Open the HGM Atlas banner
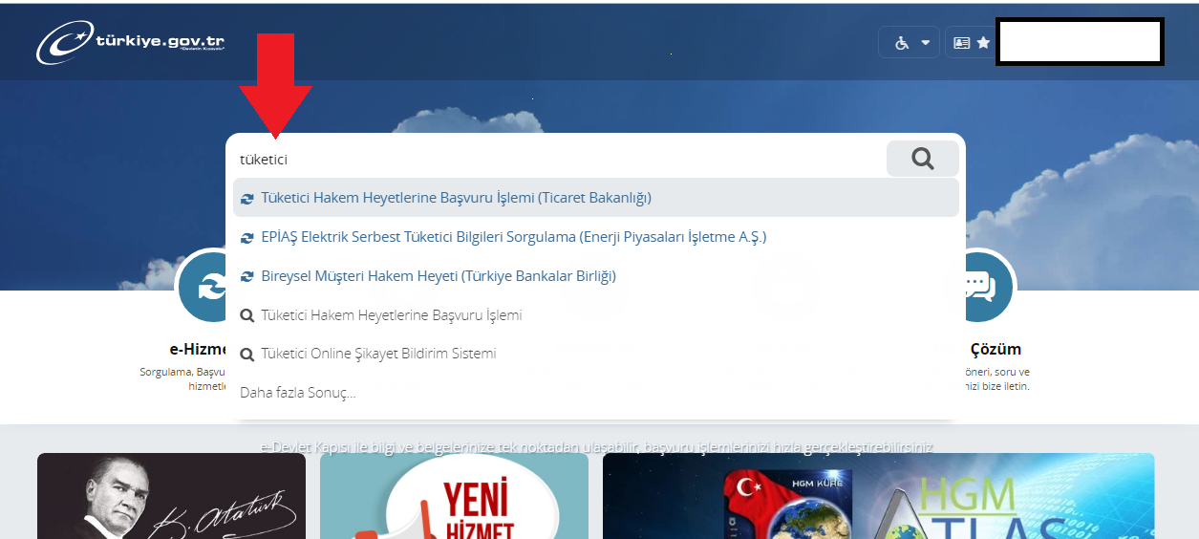Image resolution: width=1199 pixels, height=539 pixels. 878,496
